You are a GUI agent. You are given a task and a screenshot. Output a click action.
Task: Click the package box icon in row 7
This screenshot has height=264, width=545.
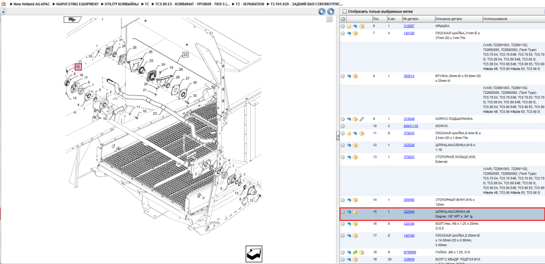[x=355, y=33]
